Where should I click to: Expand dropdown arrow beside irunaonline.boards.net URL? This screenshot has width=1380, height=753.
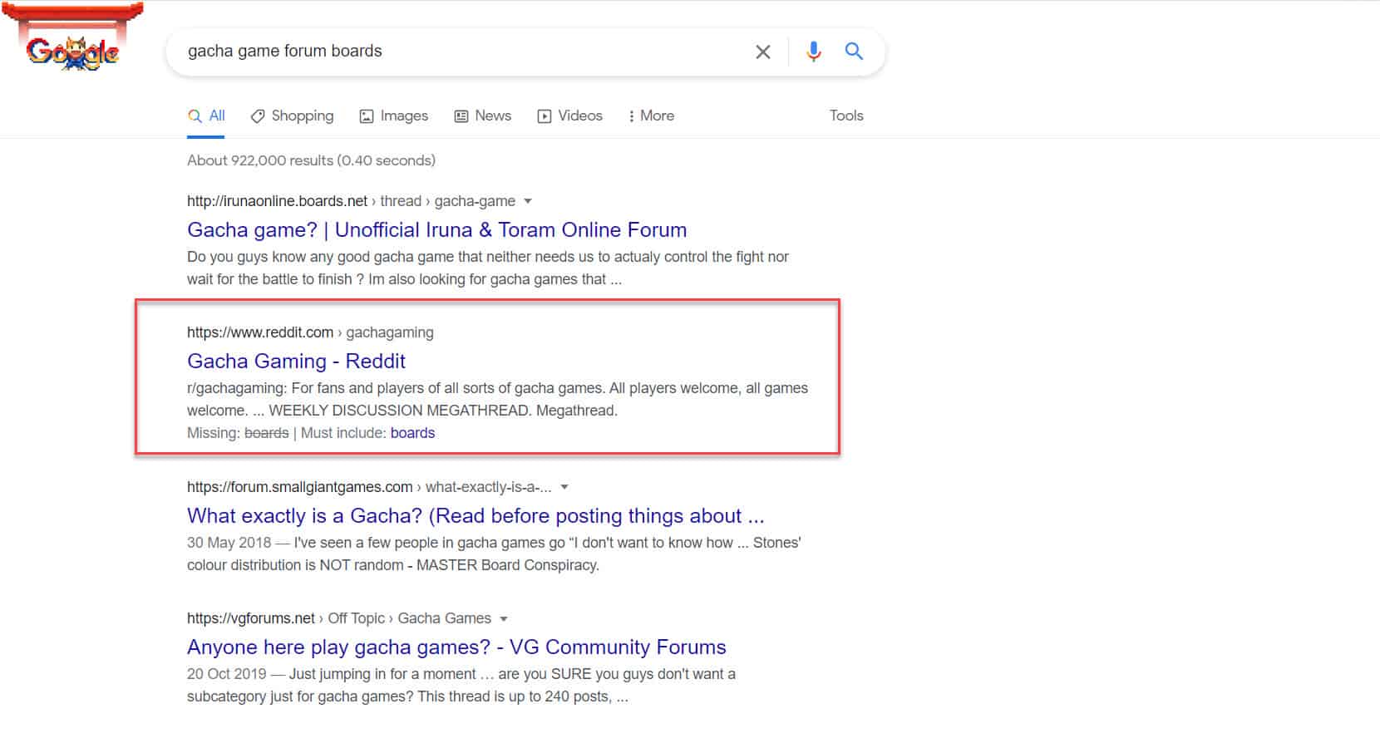(528, 202)
